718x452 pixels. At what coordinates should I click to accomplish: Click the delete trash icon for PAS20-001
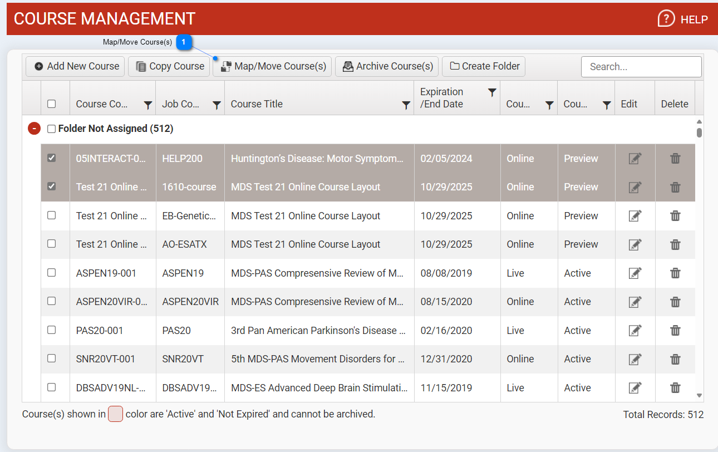pos(675,331)
